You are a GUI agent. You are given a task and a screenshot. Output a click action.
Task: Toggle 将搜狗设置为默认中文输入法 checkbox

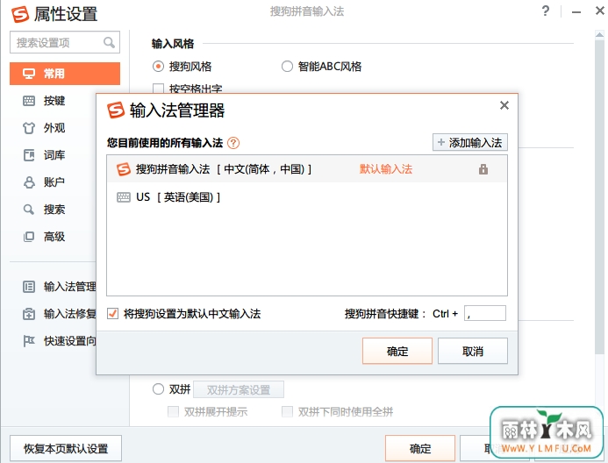[113, 313]
